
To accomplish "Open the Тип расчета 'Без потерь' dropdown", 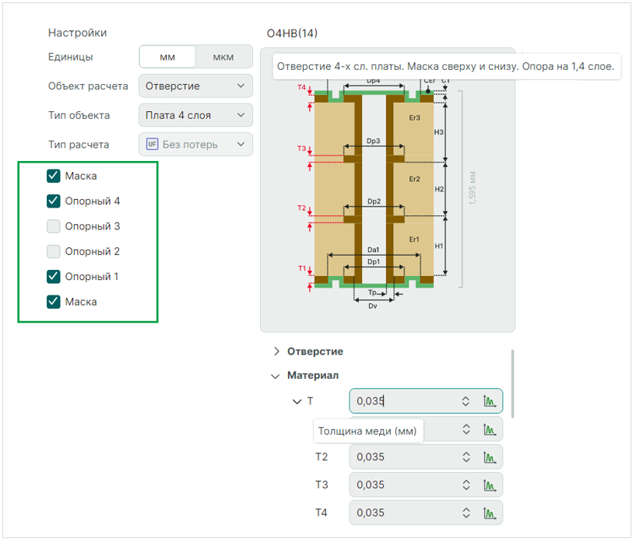I will click(195, 145).
